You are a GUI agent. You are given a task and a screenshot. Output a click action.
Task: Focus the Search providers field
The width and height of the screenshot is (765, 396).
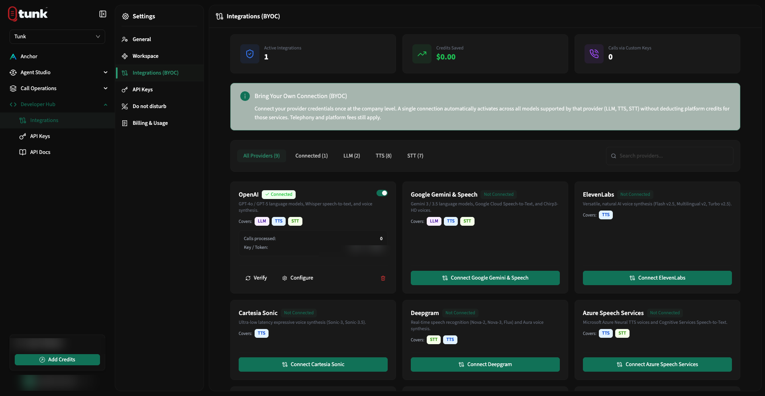[x=670, y=156]
